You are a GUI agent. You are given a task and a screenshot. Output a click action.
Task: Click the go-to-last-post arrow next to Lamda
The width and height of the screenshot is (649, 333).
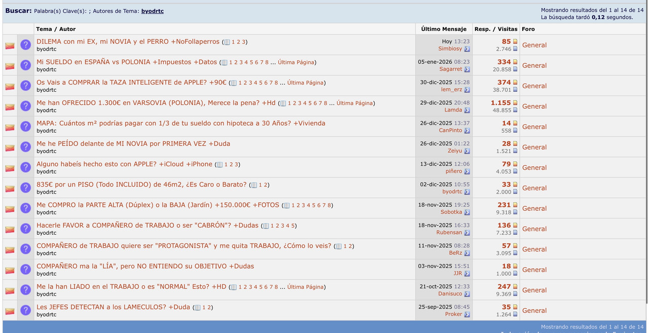click(467, 110)
